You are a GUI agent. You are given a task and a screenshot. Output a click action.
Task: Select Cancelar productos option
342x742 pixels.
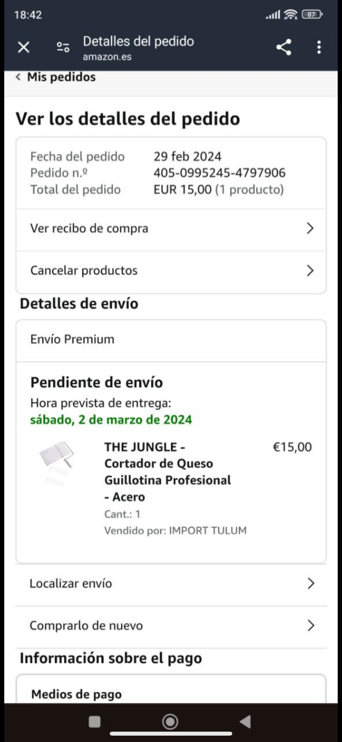coord(84,270)
